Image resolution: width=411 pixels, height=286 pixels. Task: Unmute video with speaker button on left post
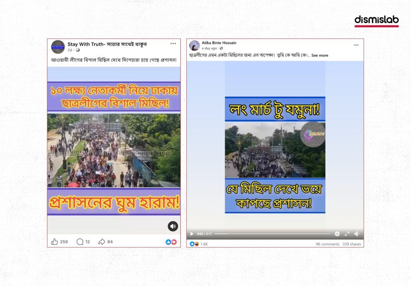pyautogui.click(x=173, y=226)
